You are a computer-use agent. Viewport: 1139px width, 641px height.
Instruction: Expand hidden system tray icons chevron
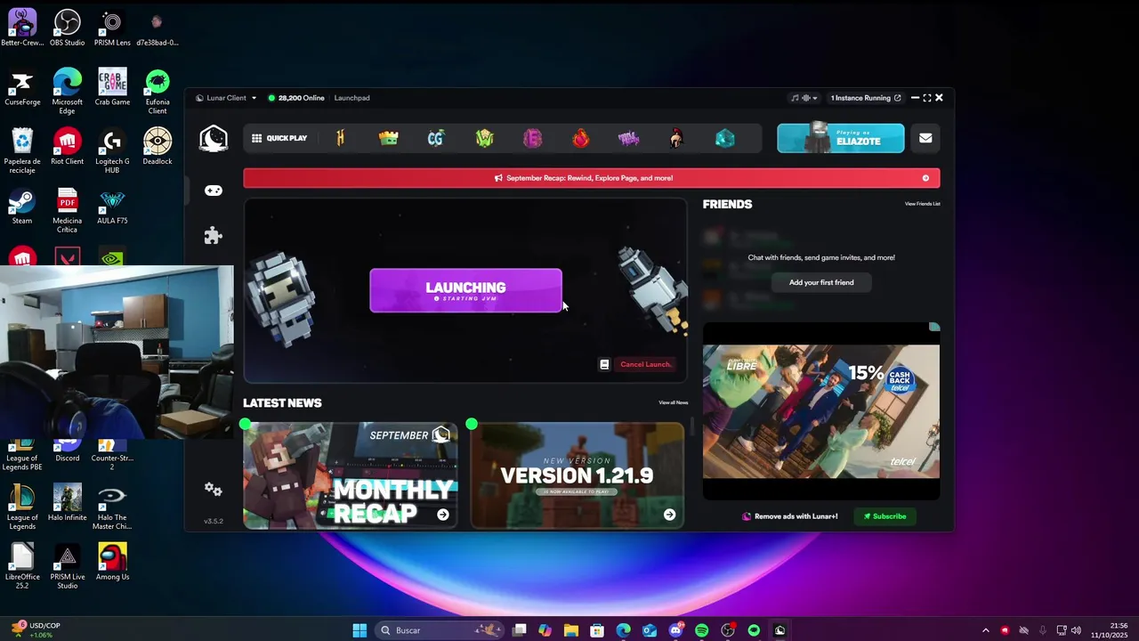[985, 630]
